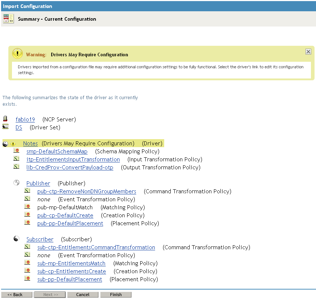
Task: Select the sub-mp-EntitlementsMatch matching policy link
Action: [x=71, y=263]
